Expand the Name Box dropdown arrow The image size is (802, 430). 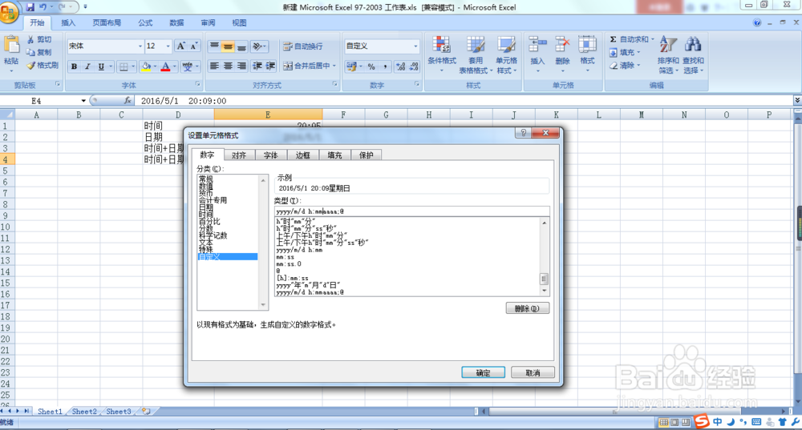[x=83, y=101]
